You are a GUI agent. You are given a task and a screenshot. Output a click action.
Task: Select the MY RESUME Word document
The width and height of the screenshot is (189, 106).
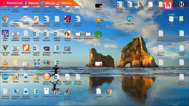tap(130, 4)
